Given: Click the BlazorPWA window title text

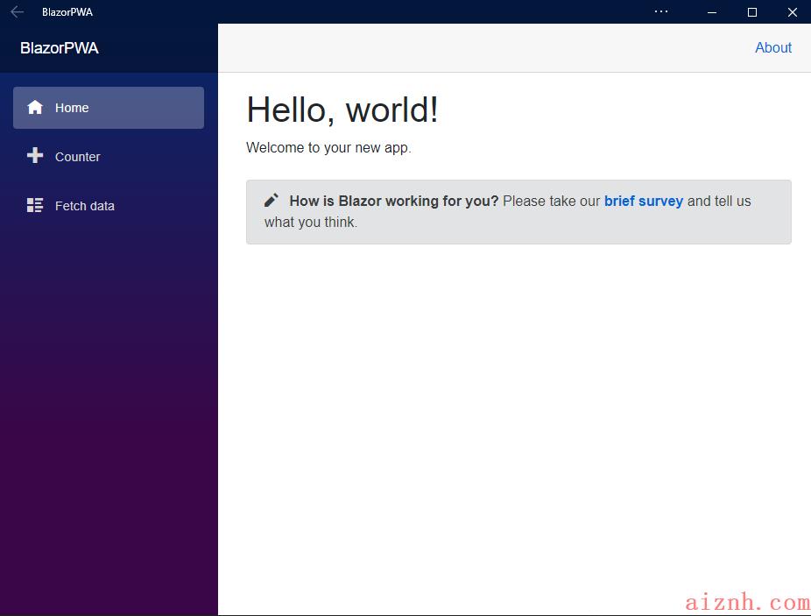Looking at the screenshot, I should 67,12.
